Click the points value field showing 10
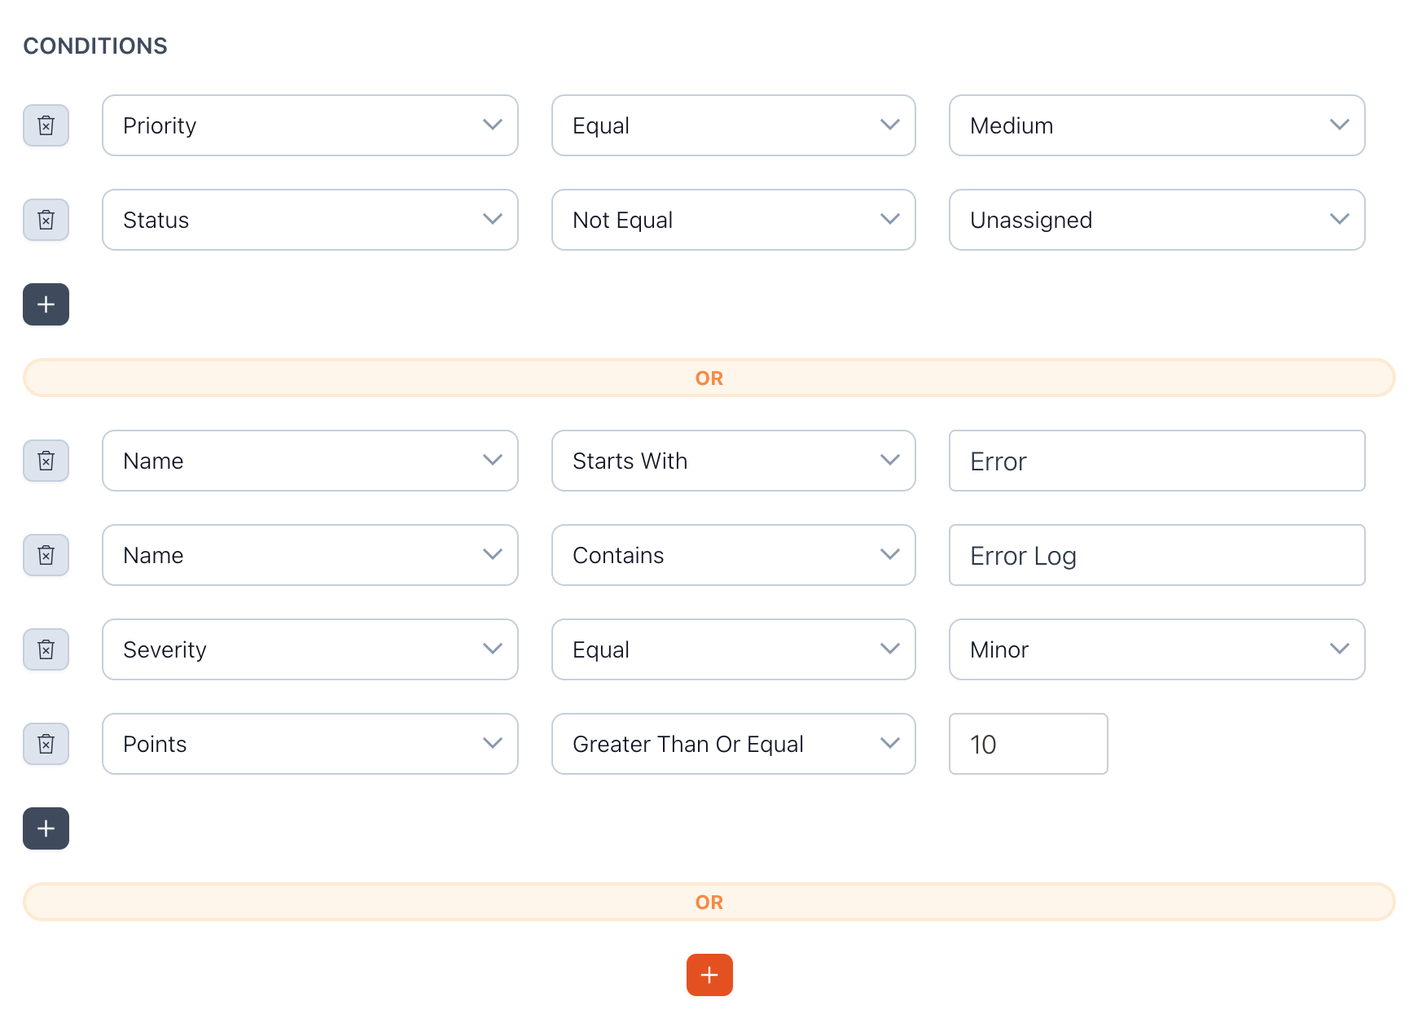This screenshot has width=1422, height=1014. click(1028, 744)
